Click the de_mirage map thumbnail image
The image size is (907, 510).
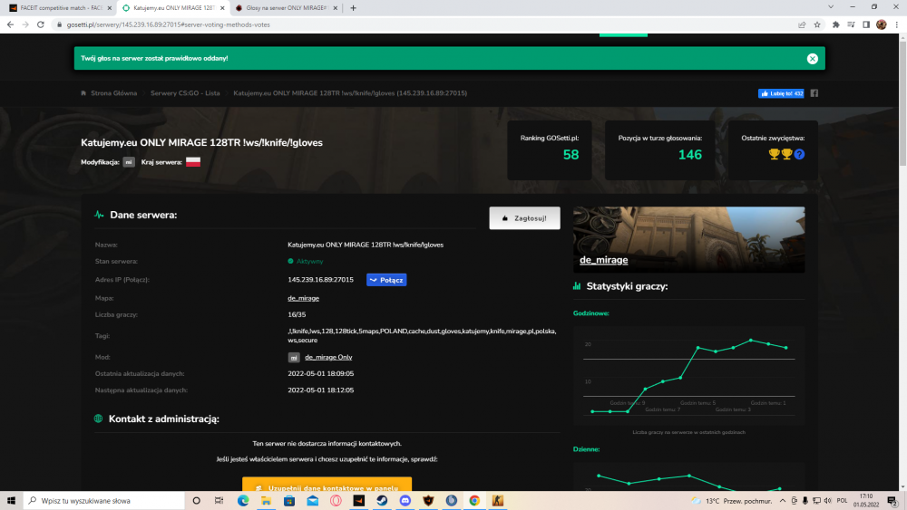click(x=688, y=239)
